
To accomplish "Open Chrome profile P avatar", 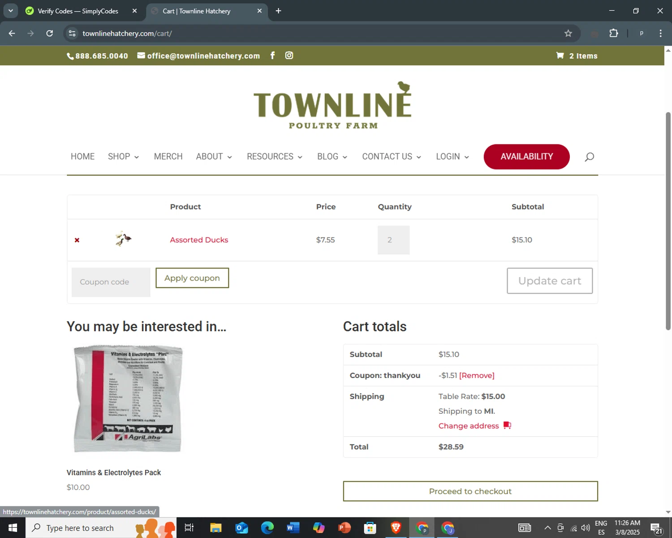I will 642,33.
